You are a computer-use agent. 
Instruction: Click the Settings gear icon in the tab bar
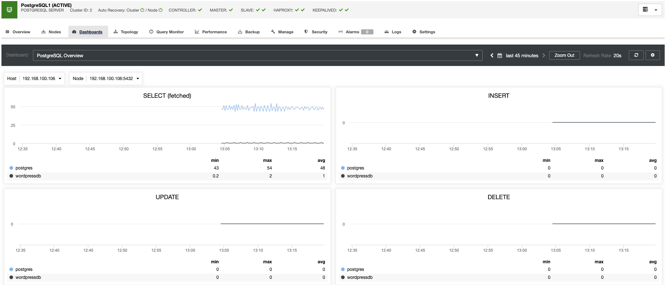point(414,32)
